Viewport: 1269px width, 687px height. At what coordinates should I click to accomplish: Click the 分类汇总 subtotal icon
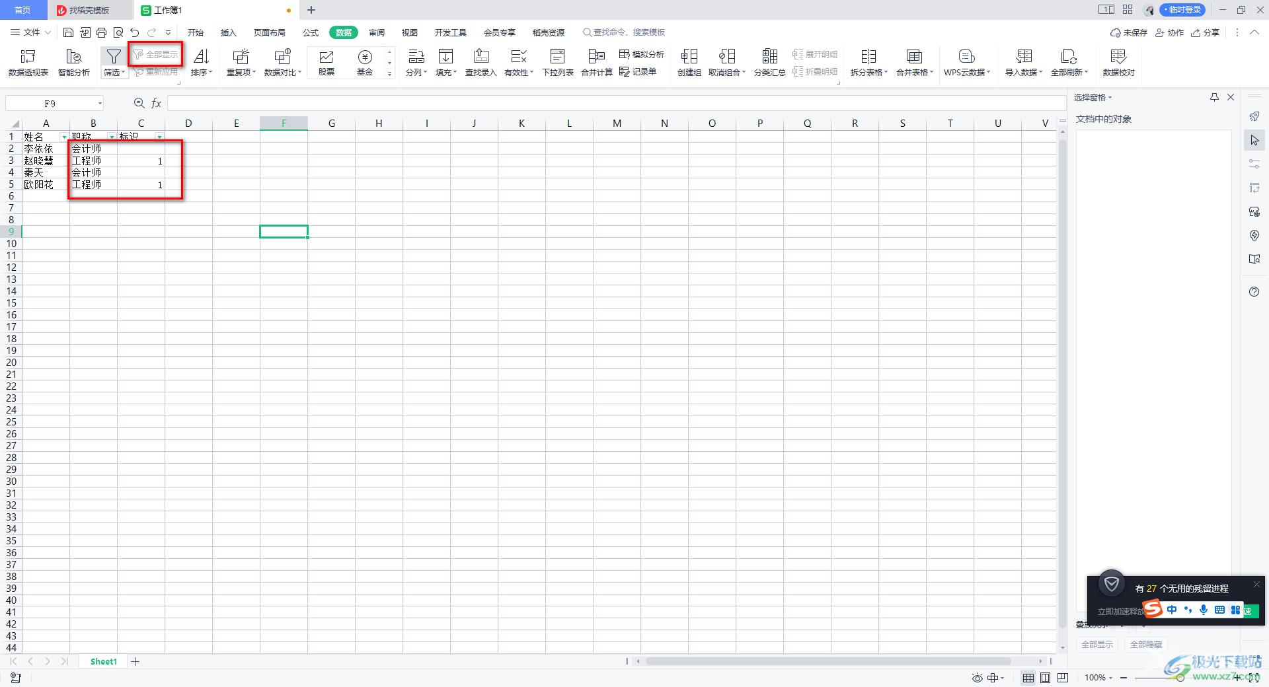770,63
